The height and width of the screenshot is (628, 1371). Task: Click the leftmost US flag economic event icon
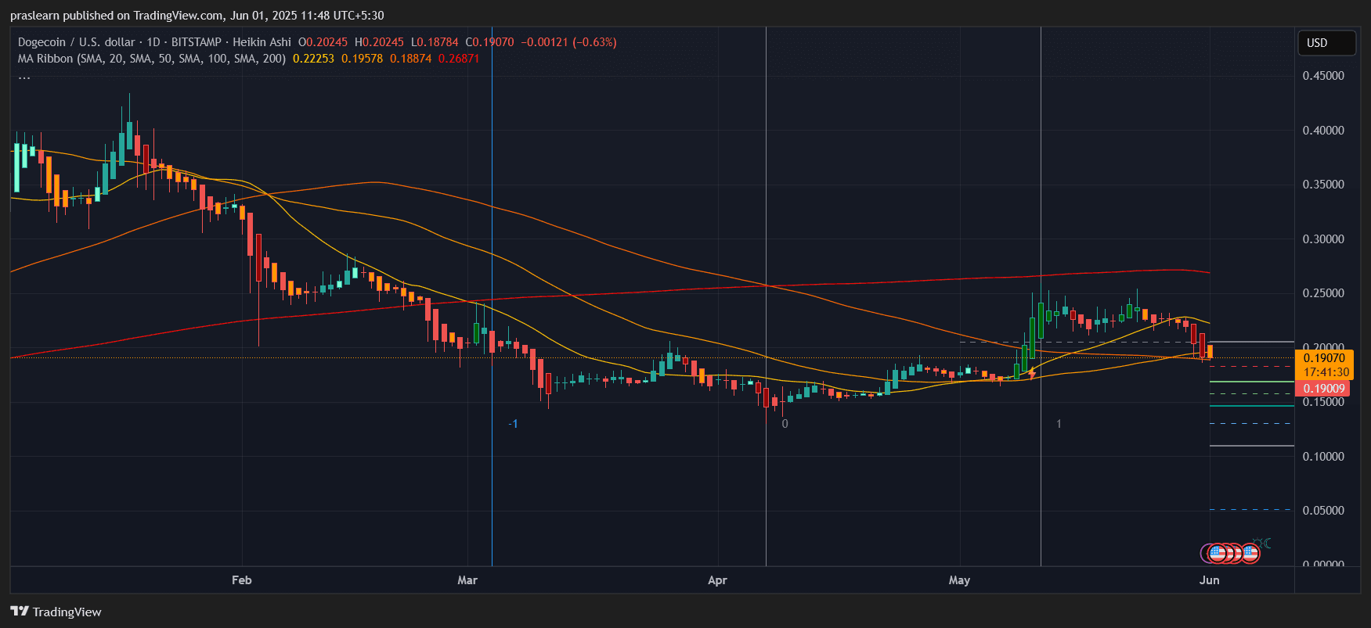coord(1217,554)
